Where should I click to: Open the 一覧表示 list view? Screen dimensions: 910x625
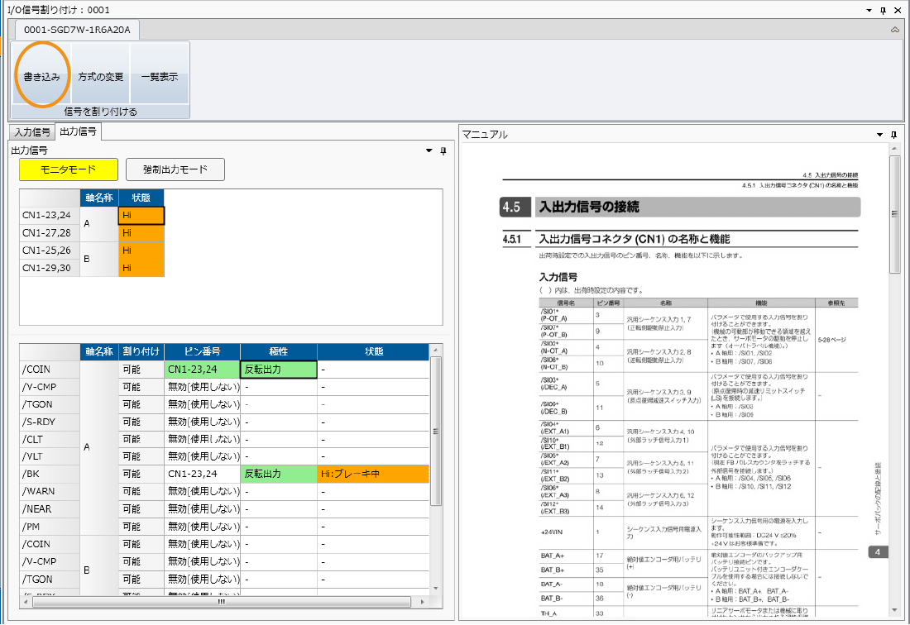[159, 77]
